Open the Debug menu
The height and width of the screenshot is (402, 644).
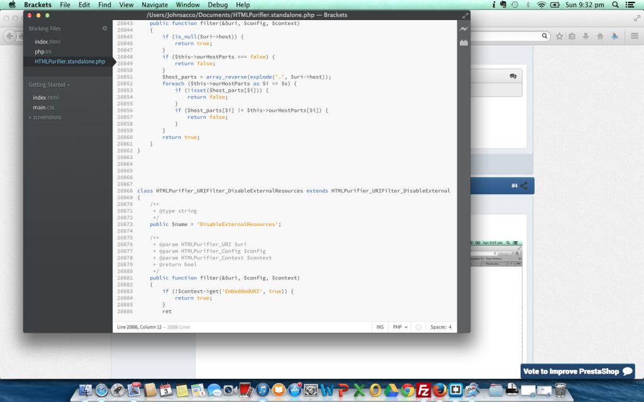[x=218, y=4]
